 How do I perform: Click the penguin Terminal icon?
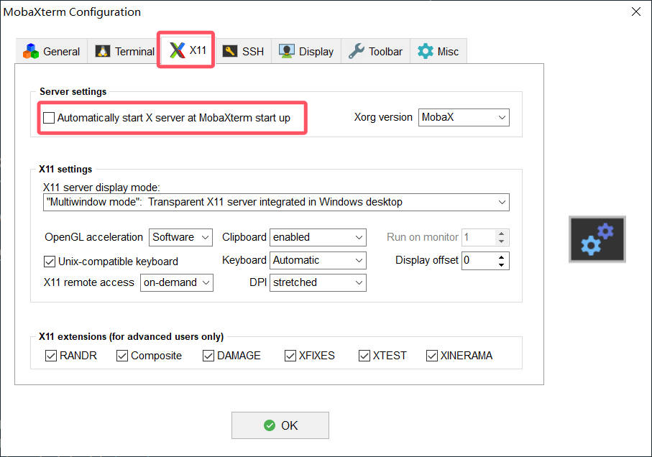[103, 51]
